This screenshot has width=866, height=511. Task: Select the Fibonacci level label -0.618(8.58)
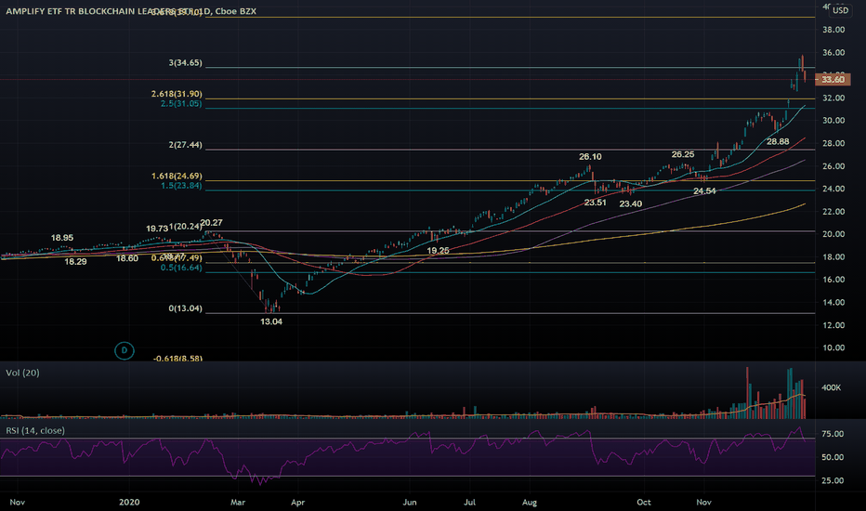(x=177, y=359)
